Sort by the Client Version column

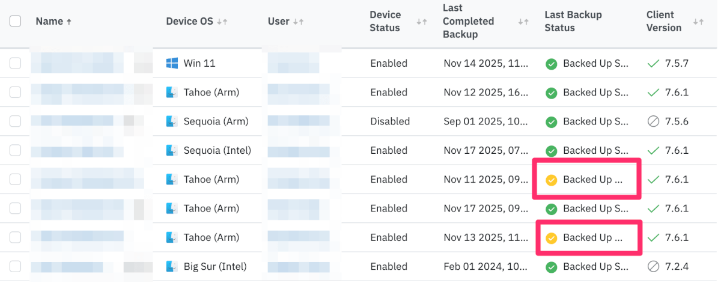tap(698, 22)
